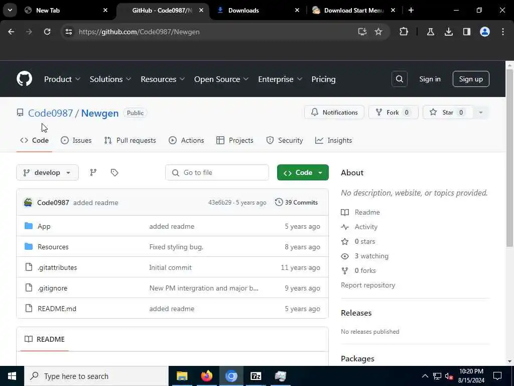Click the GitHub Octocat logo
Image resolution: width=514 pixels, height=386 pixels.
[x=24, y=79]
